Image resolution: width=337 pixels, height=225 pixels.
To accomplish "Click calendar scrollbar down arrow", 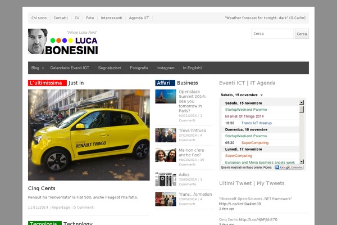I will click(x=302, y=161).
